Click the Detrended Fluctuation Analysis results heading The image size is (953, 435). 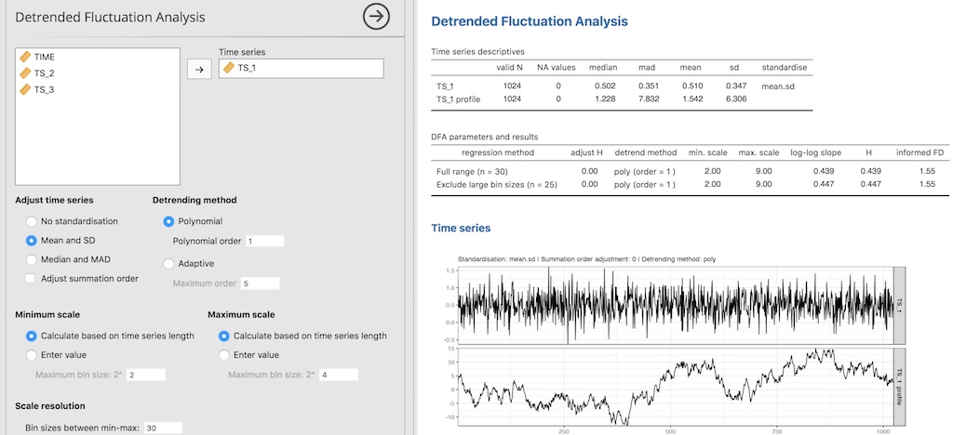click(530, 20)
